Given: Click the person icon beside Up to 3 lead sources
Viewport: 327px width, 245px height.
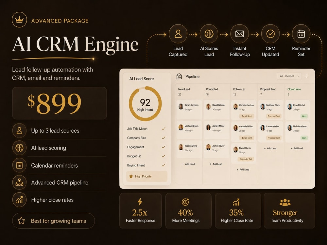Looking at the screenshot, I should (x=19, y=131).
